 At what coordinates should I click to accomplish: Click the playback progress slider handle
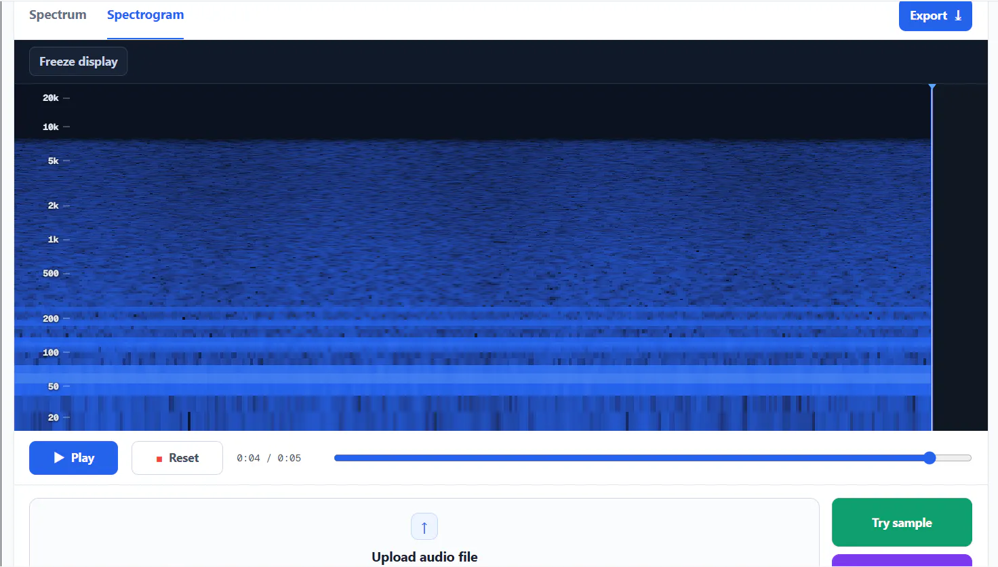coord(930,458)
